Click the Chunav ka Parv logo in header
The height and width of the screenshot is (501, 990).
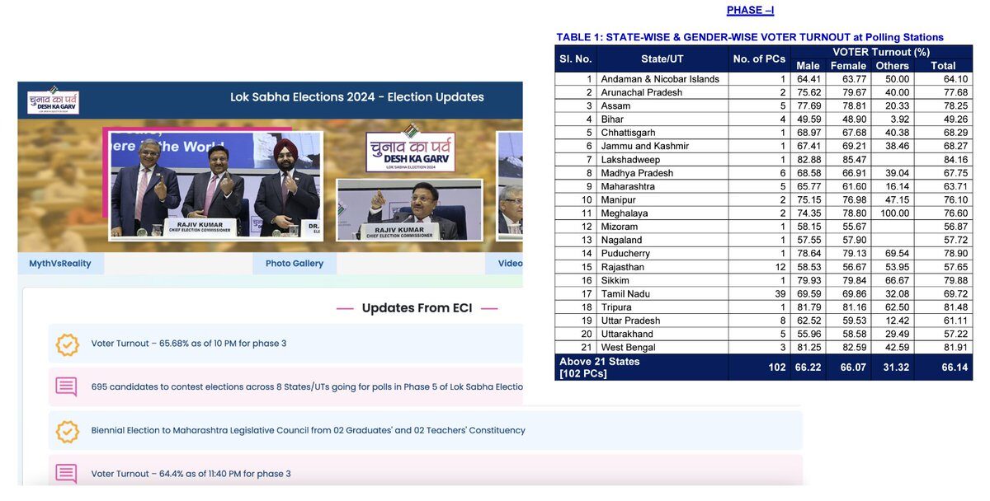53,100
